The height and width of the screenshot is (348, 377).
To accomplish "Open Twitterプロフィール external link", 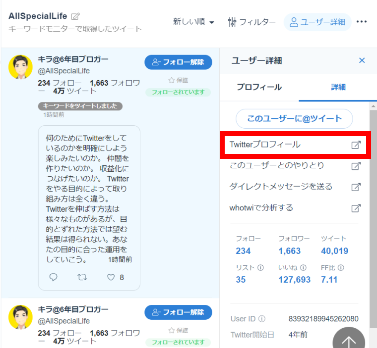I will tap(295, 145).
